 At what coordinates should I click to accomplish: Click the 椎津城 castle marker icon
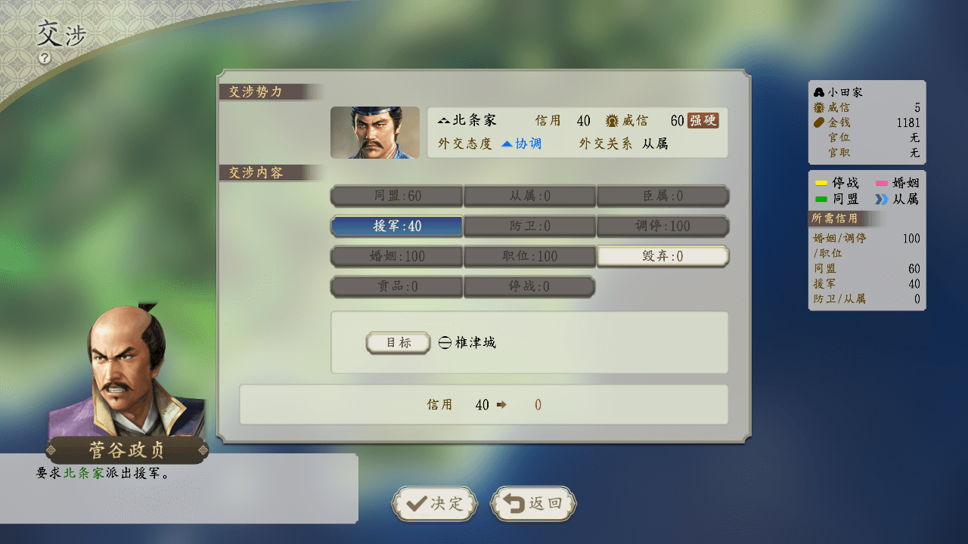pyautogui.click(x=445, y=343)
